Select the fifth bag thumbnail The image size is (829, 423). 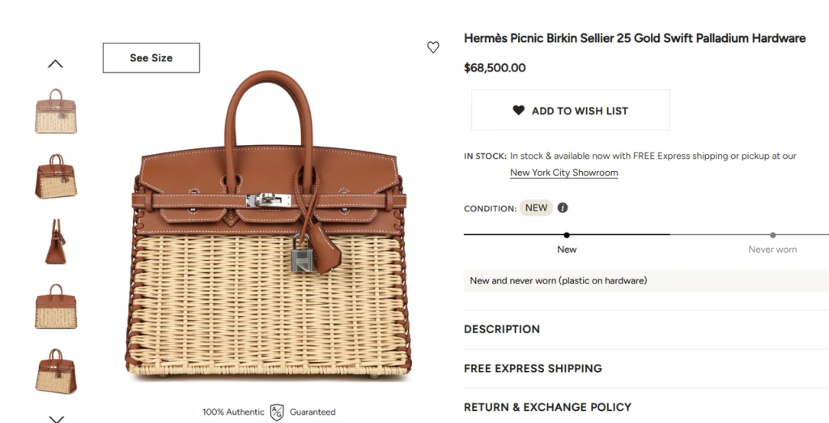click(56, 370)
